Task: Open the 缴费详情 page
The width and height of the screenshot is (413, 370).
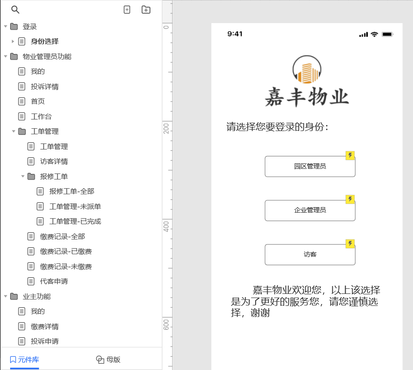Action: click(x=44, y=326)
